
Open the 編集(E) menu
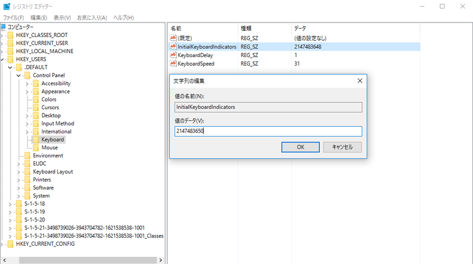(39, 18)
